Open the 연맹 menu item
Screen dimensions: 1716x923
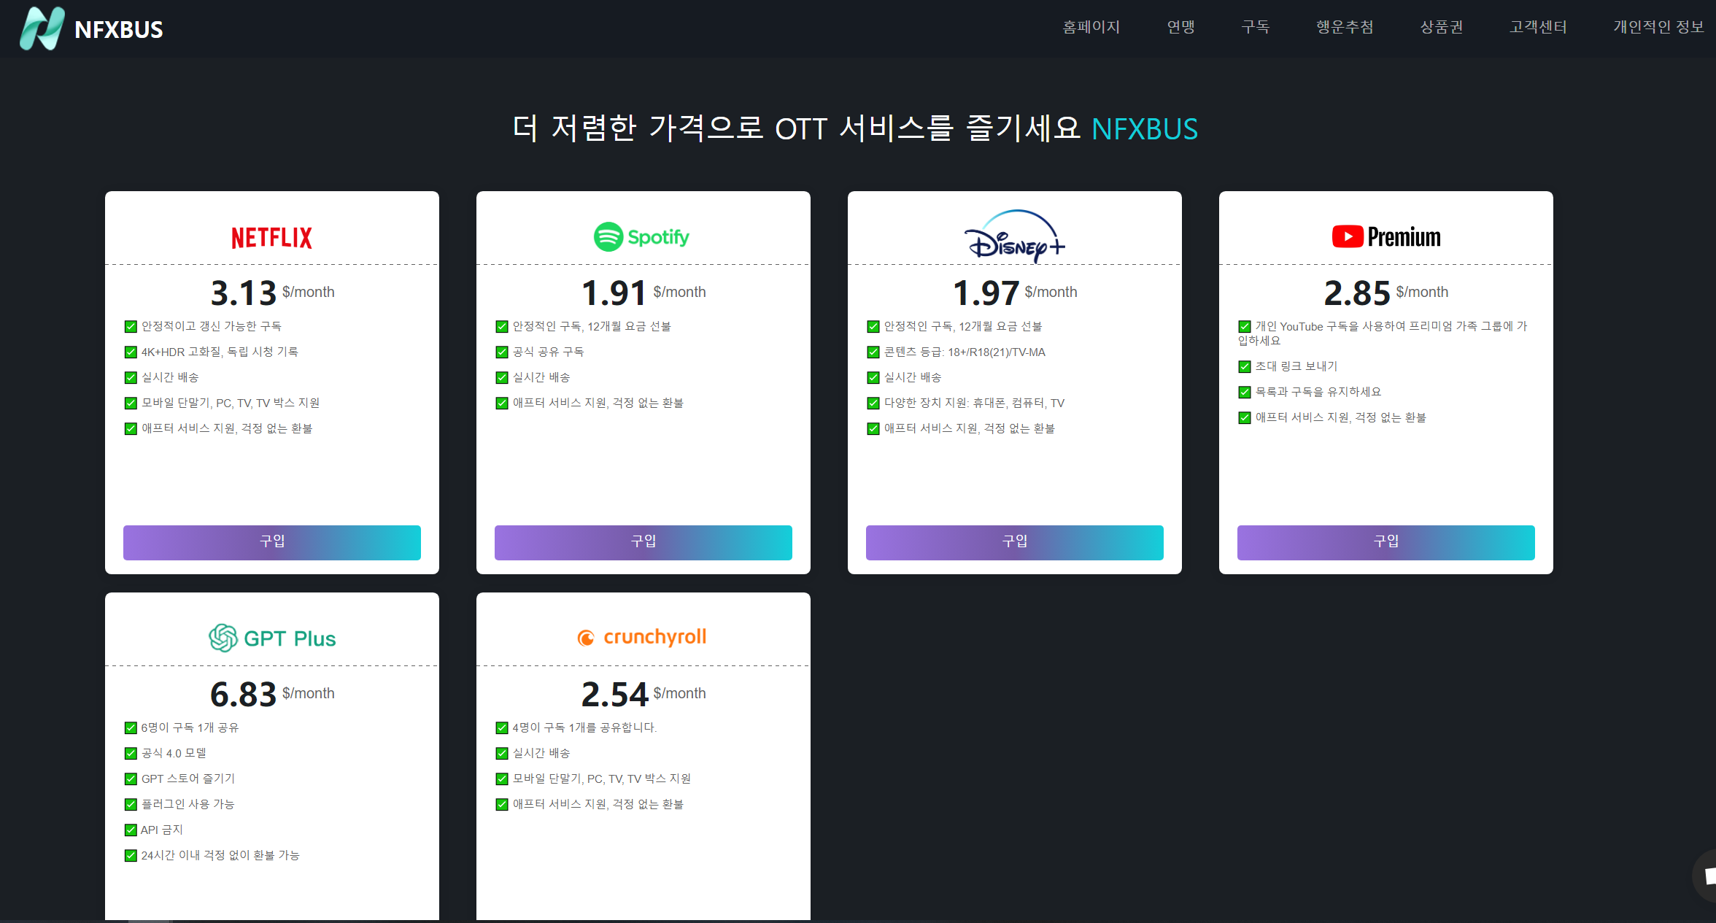click(1180, 27)
